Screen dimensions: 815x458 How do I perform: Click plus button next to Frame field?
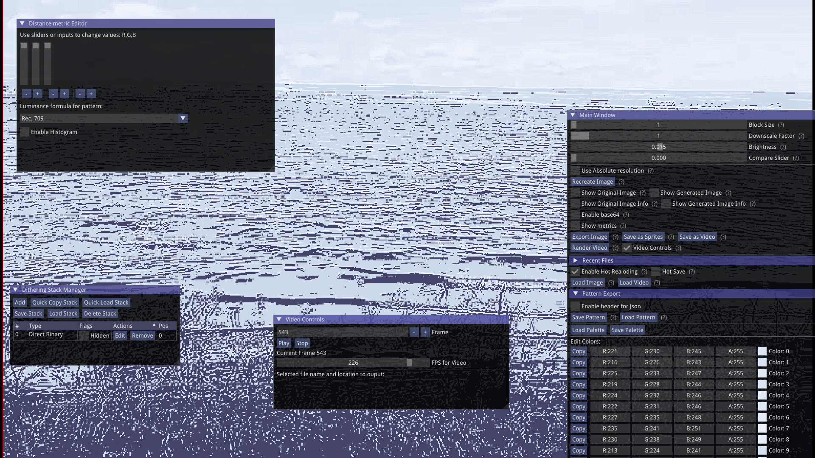pos(425,332)
